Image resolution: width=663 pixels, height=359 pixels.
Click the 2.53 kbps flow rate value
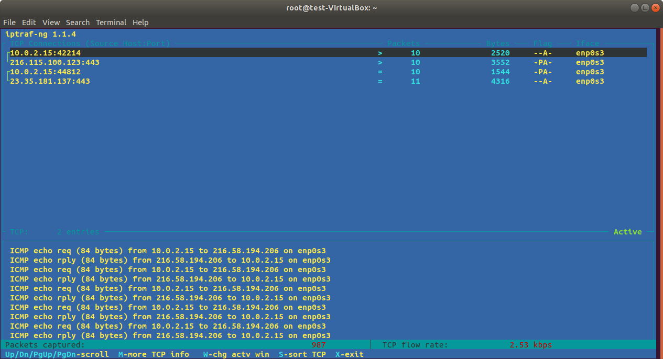[x=530, y=345]
